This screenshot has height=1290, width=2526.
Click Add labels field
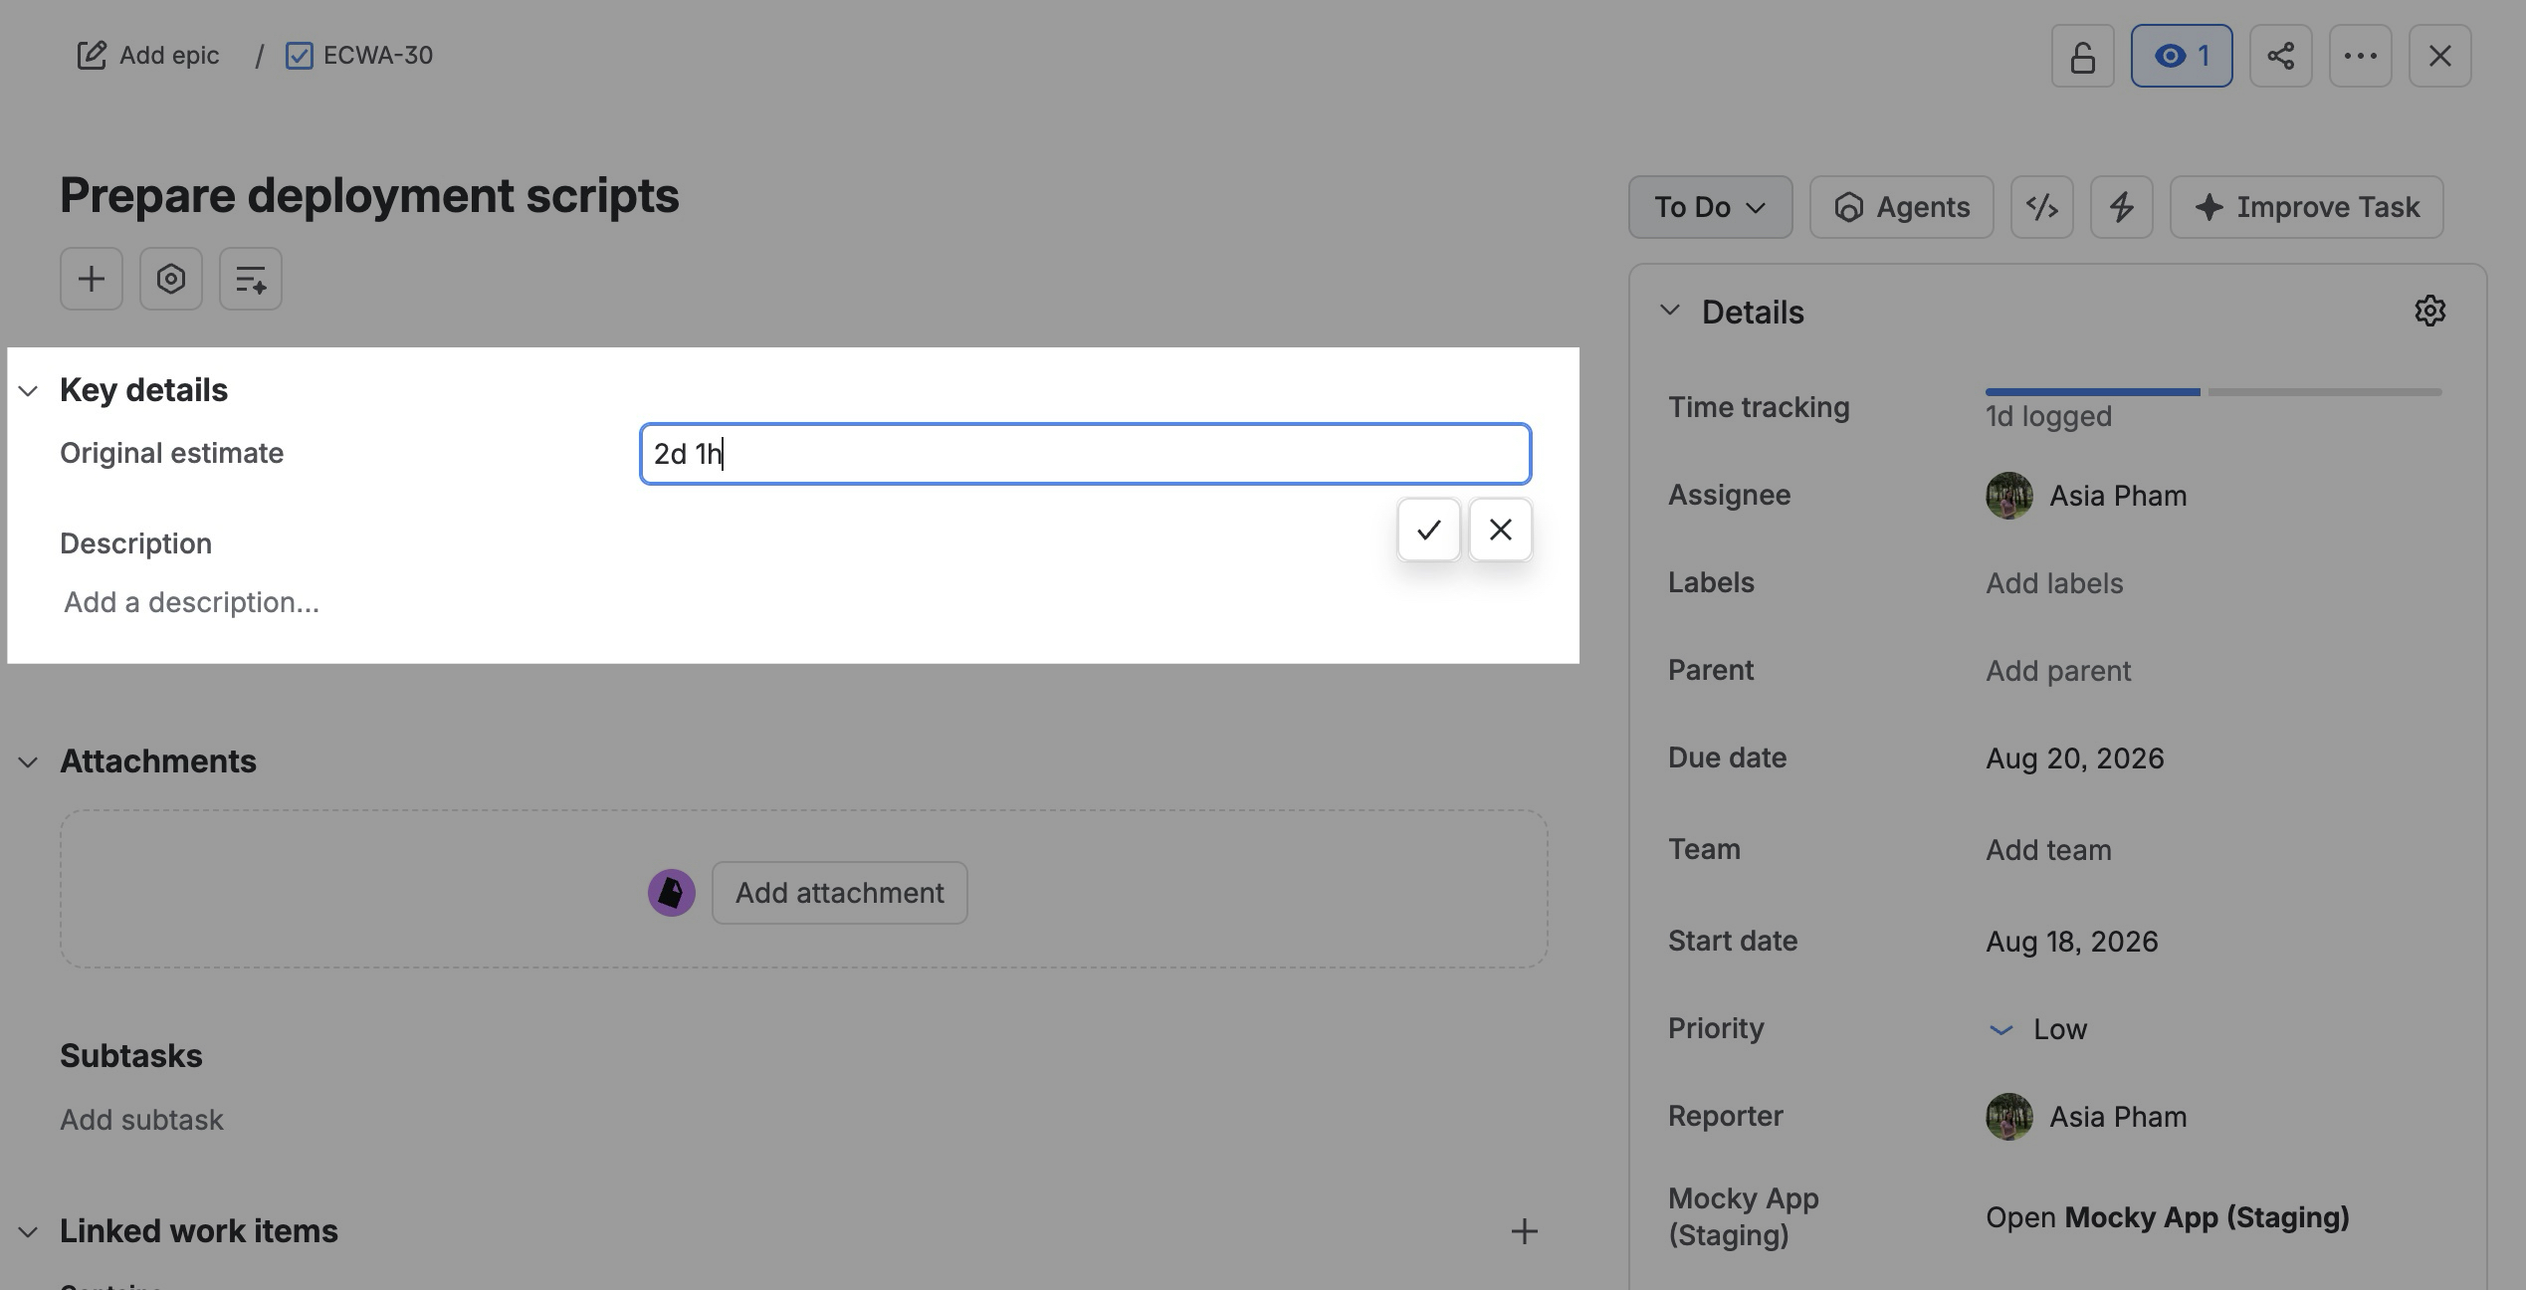(x=2054, y=583)
